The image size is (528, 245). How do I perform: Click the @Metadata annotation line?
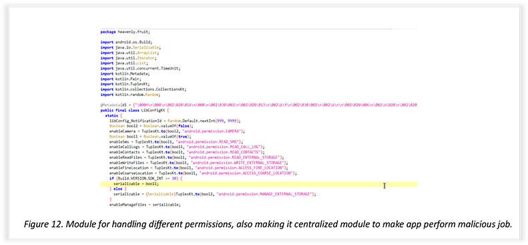(x=258, y=105)
